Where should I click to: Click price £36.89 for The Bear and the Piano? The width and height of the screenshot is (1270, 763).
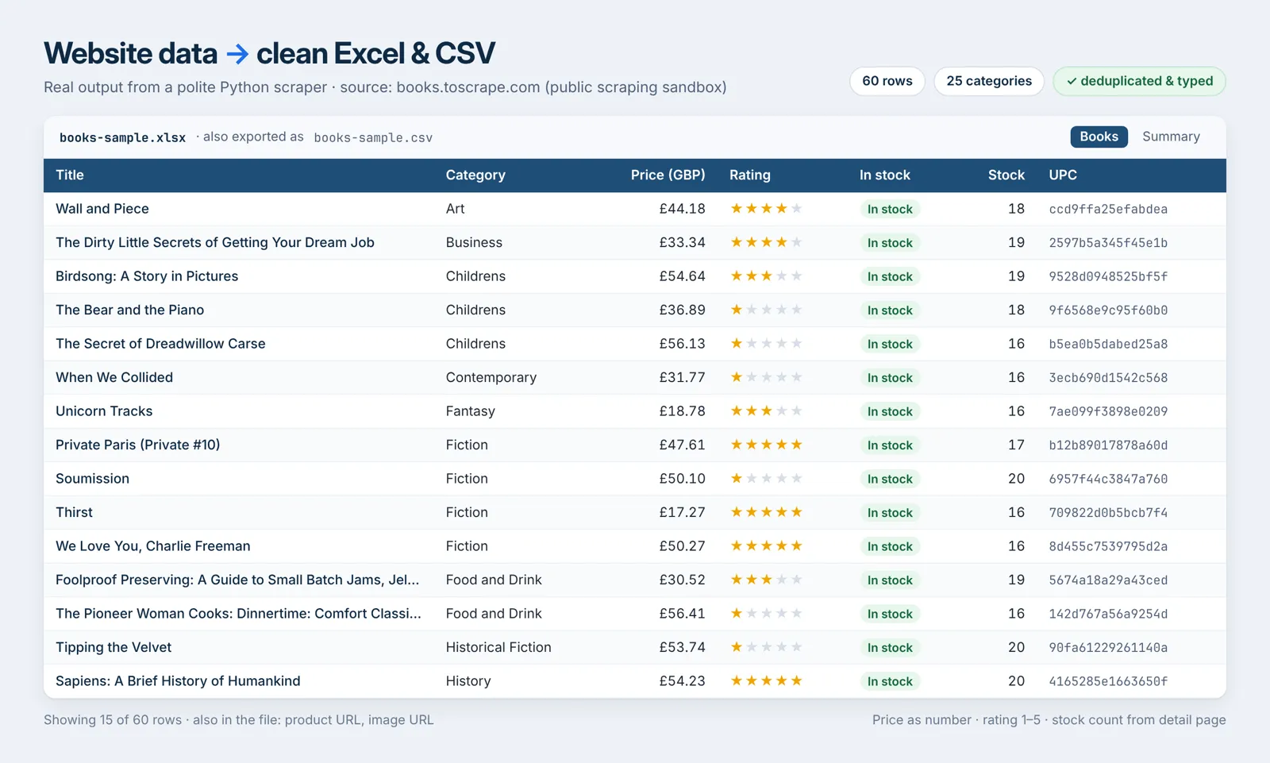682,310
